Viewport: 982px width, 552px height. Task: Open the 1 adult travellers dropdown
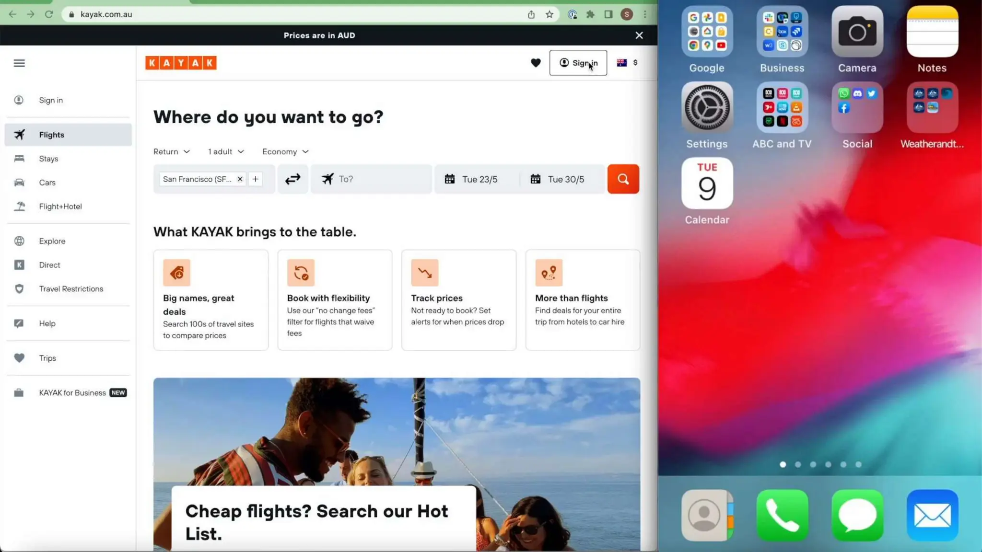226,151
